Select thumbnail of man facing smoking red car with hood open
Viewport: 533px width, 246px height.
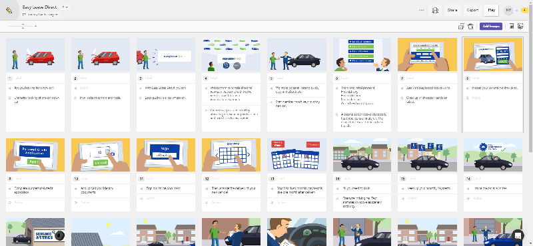[35, 55]
